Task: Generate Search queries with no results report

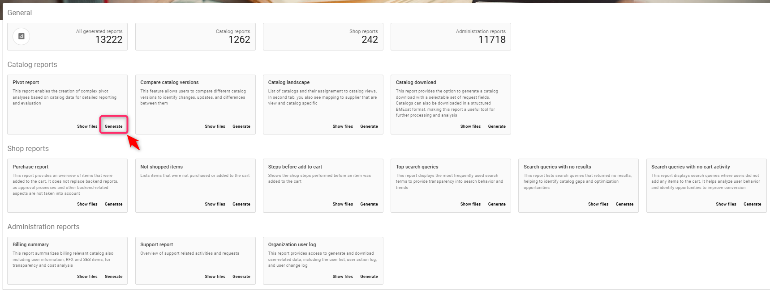Action: 624,204
